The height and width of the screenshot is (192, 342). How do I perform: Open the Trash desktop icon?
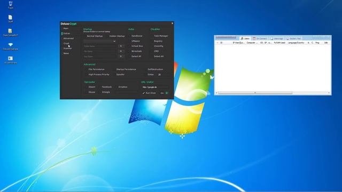11,5
